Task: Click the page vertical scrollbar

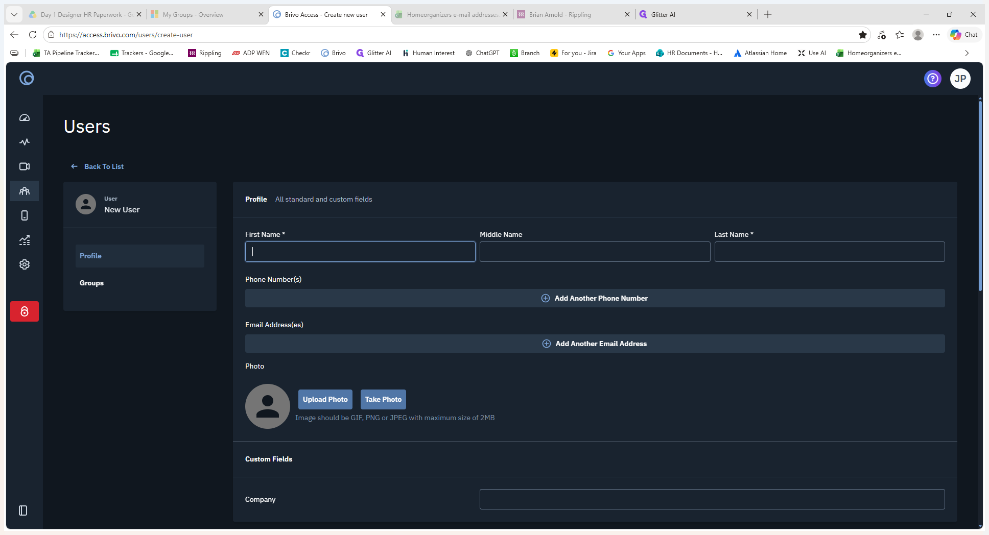Action: tap(980, 197)
